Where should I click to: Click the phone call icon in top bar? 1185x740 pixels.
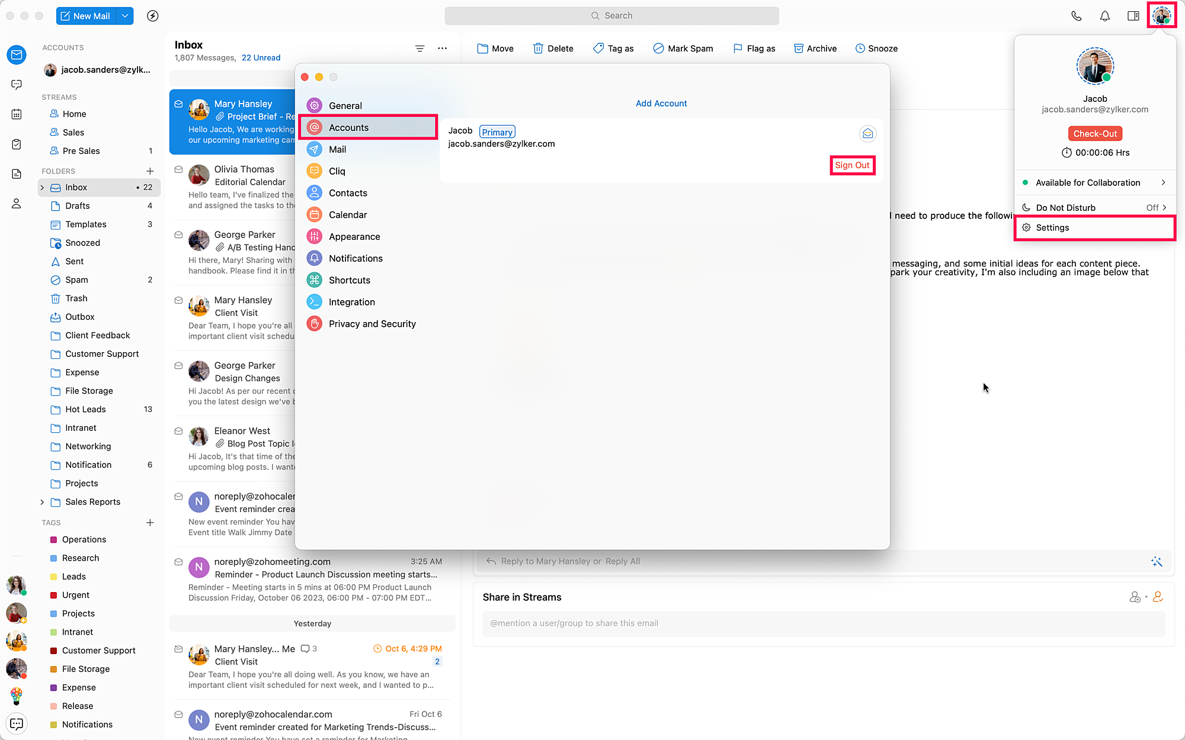tap(1076, 16)
